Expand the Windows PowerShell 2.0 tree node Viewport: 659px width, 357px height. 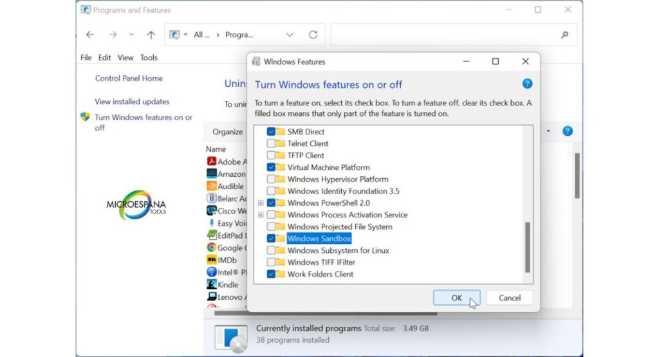[x=261, y=203]
